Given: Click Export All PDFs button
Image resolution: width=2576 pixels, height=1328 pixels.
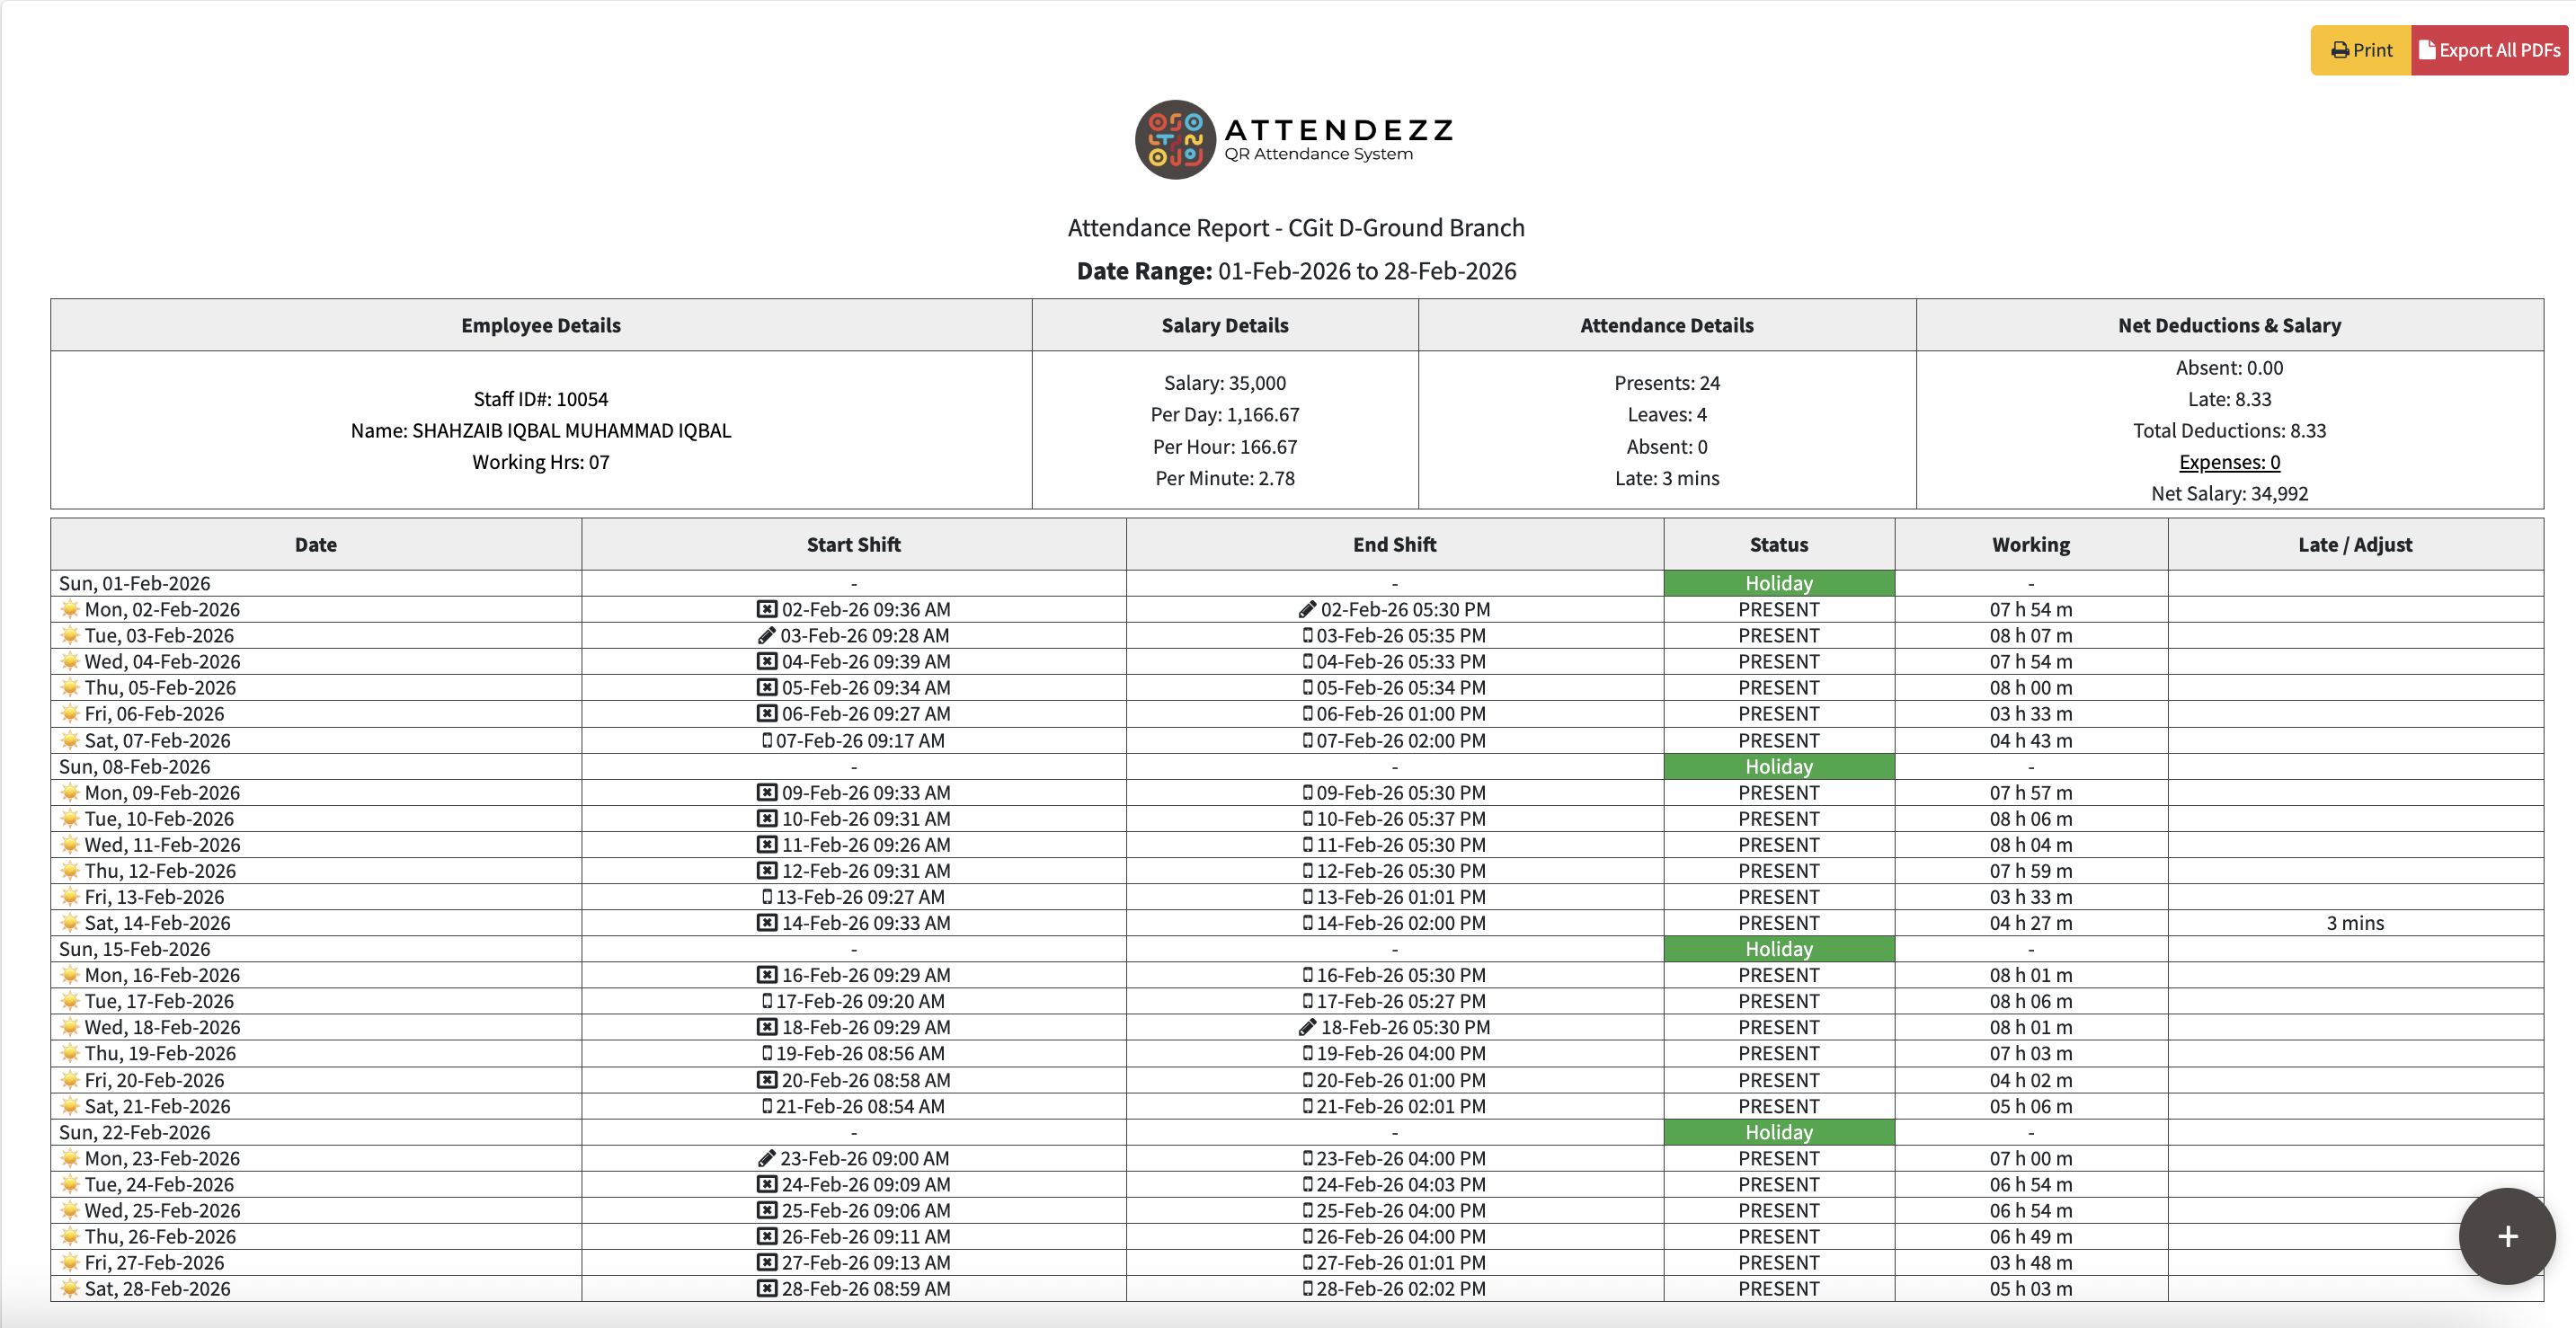Looking at the screenshot, I should [2488, 50].
